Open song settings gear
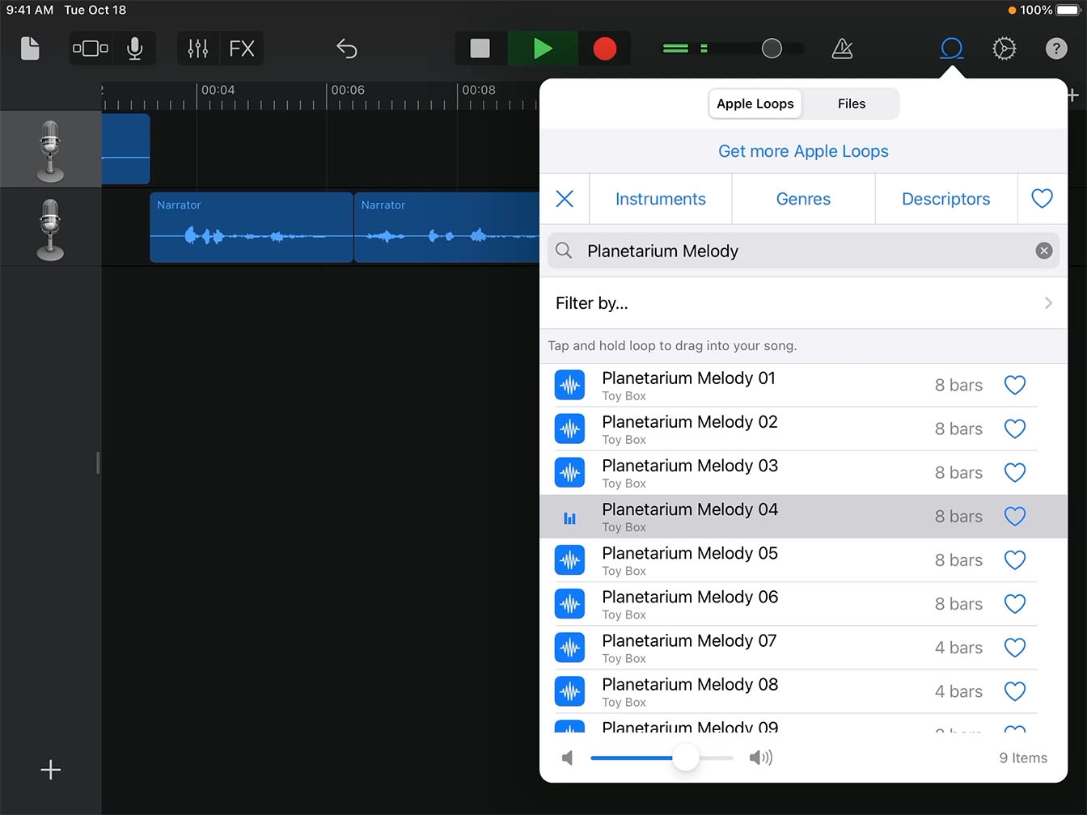The height and width of the screenshot is (815, 1087). [1004, 49]
